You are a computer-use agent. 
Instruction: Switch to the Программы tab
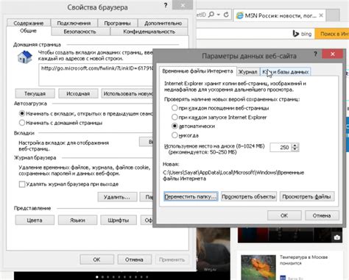[x=117, y=24]
